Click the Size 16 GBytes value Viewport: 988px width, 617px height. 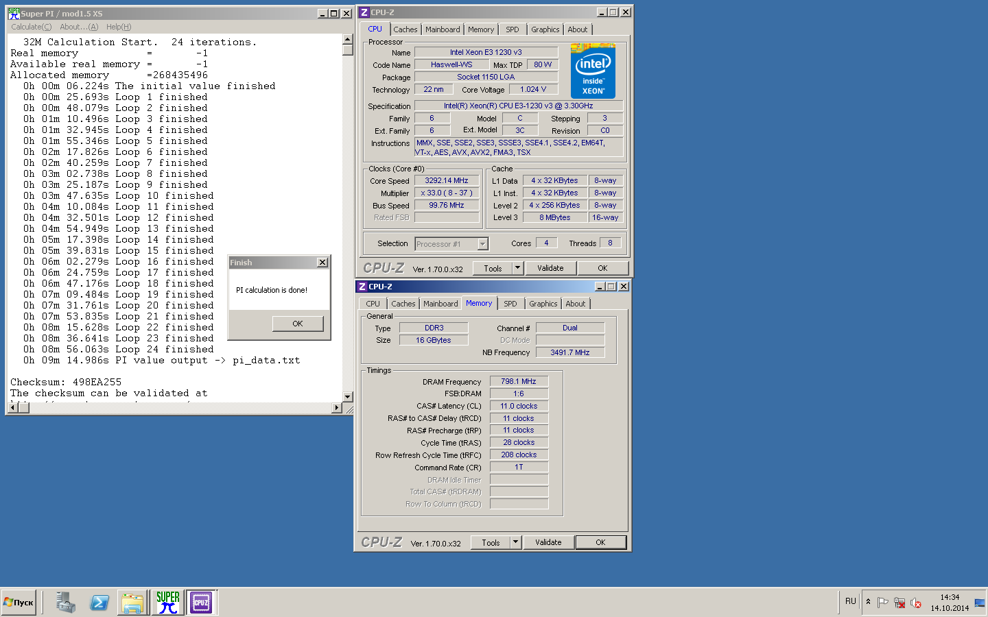pyautogui.click(x=434, y=340)
